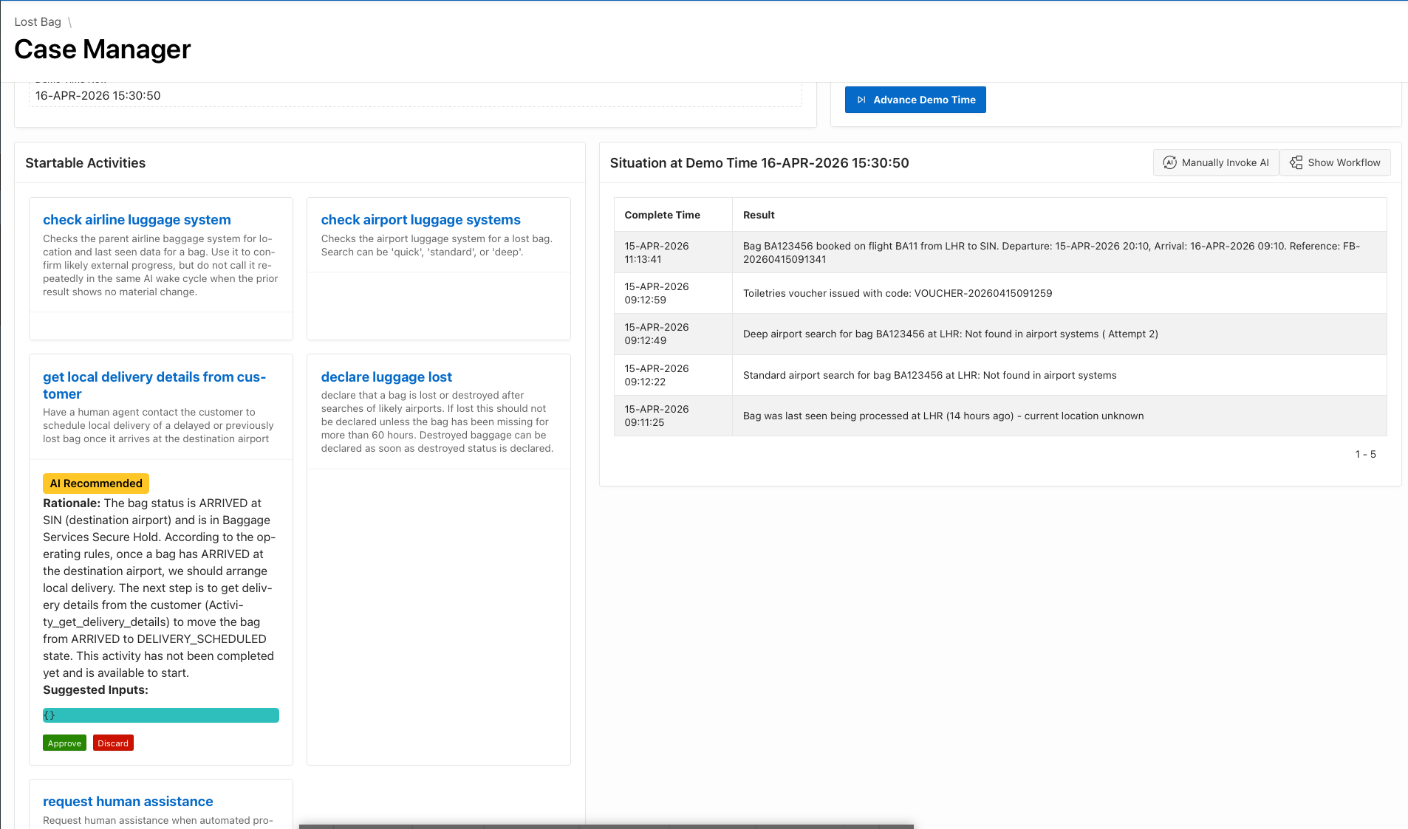Select the declare luggage lost activity
The height and width of the screenshot is (829, 1408).
pos(386,377)
